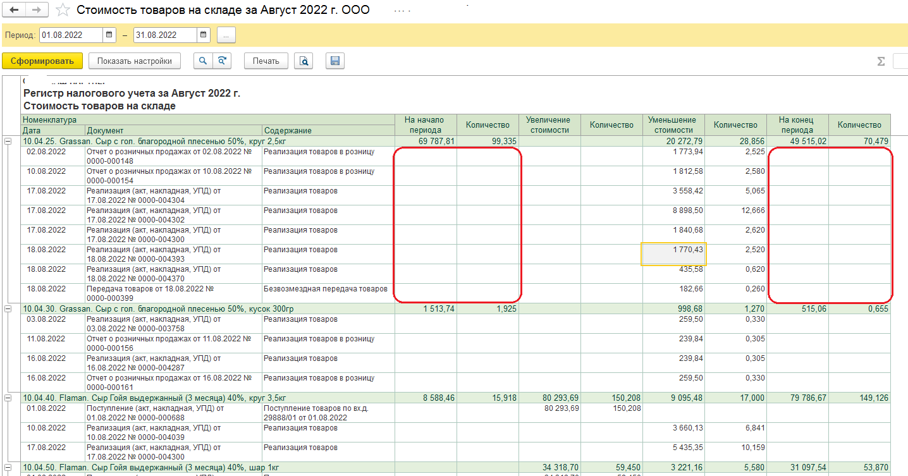
Task: Collapse the 10.04.30 Grassan кусок 300гр group
Action: [8, 308]
